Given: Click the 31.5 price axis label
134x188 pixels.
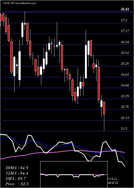Looking at the screenshot, I should click(x=124, y=129).
